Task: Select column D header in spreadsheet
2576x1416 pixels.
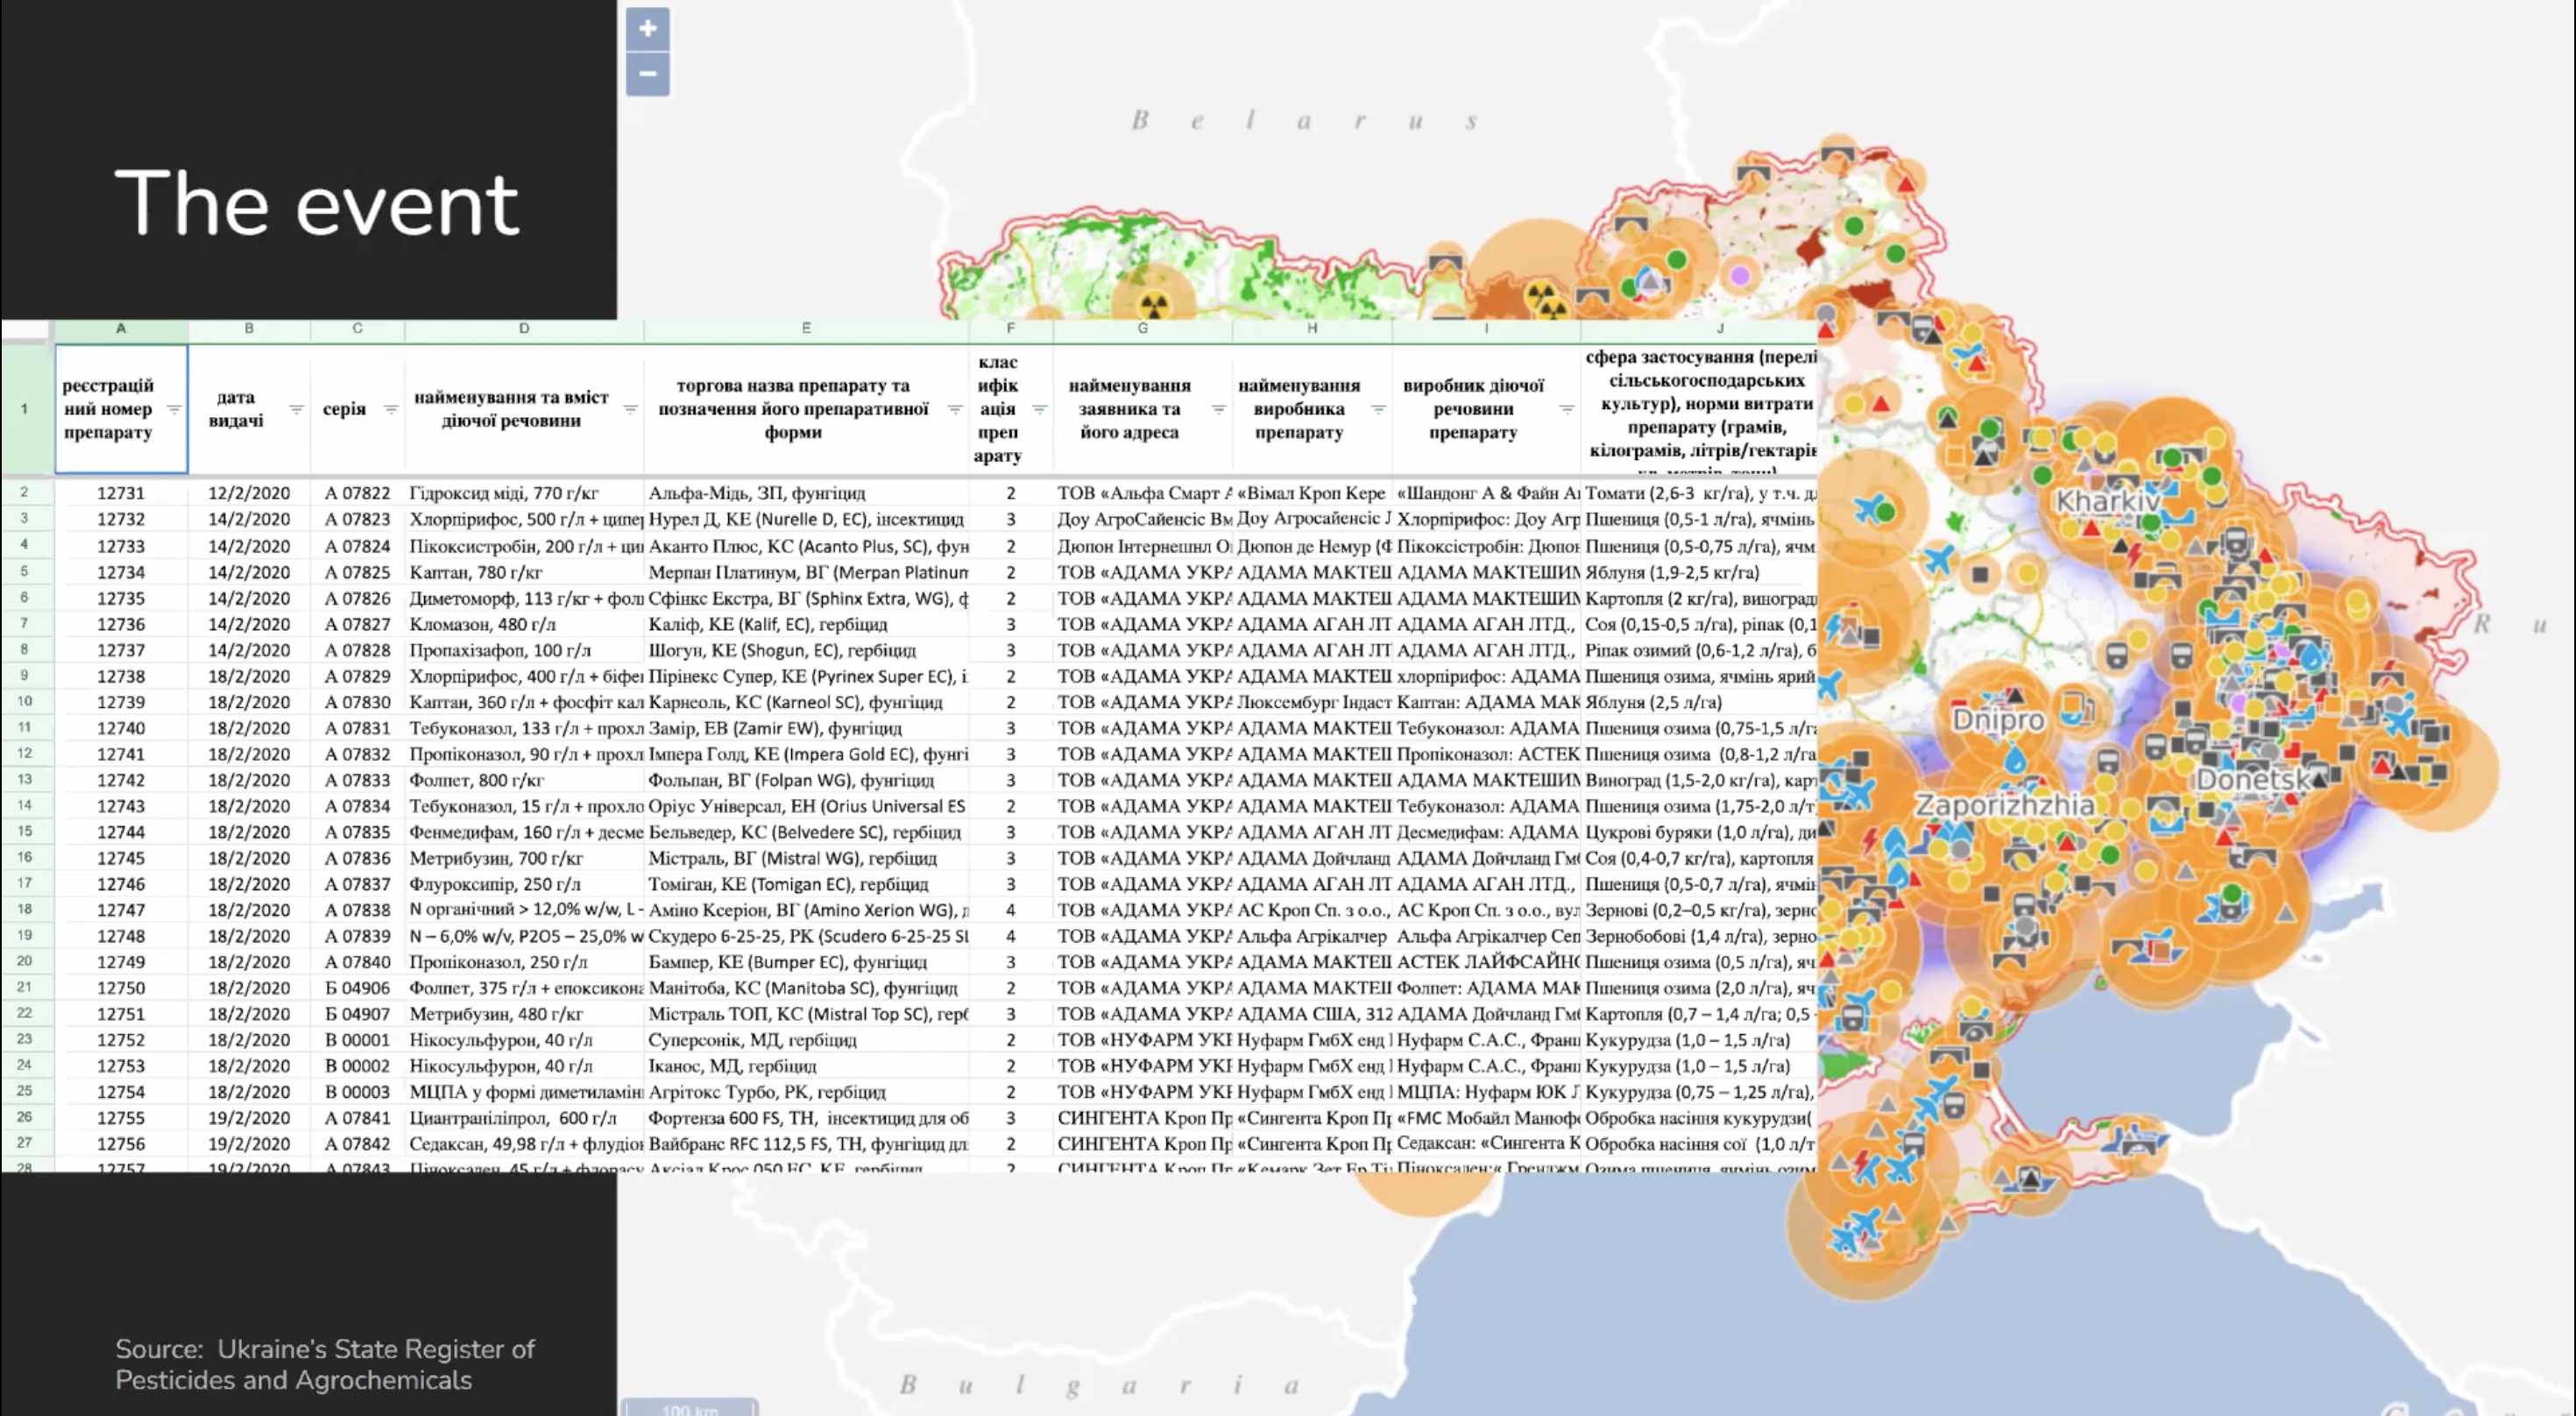Action: 524,329
